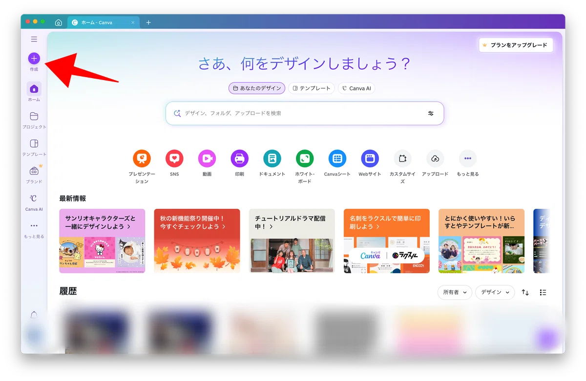Screen dimensions: 586x381
Task: Click the アップロード cloud icon
Action: [435, 158]
